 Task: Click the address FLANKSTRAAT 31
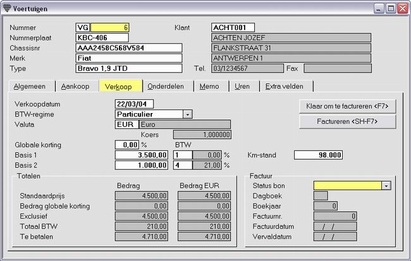[x=291, y=48]
